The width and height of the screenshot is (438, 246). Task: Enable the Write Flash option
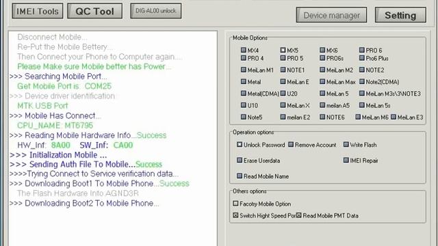(346, 144)
